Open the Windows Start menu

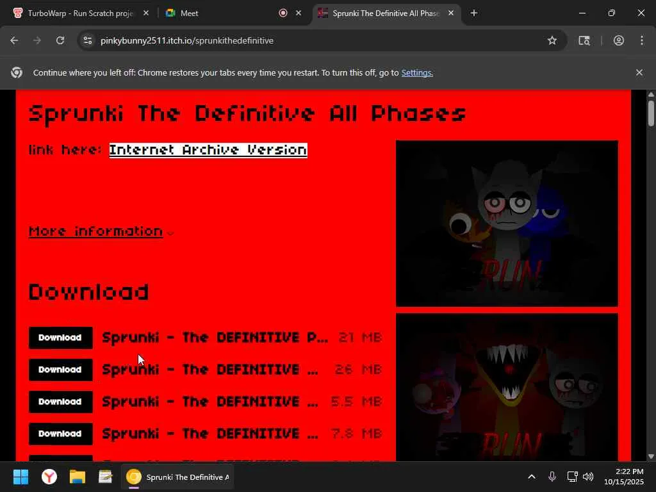[x=20, y=477]
